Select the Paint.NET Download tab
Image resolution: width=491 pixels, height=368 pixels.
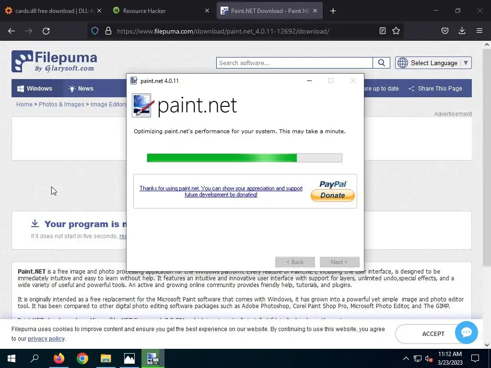(269, 11)
